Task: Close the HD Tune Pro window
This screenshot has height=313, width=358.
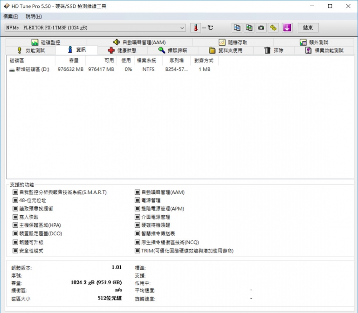Action: click(348, 6)
